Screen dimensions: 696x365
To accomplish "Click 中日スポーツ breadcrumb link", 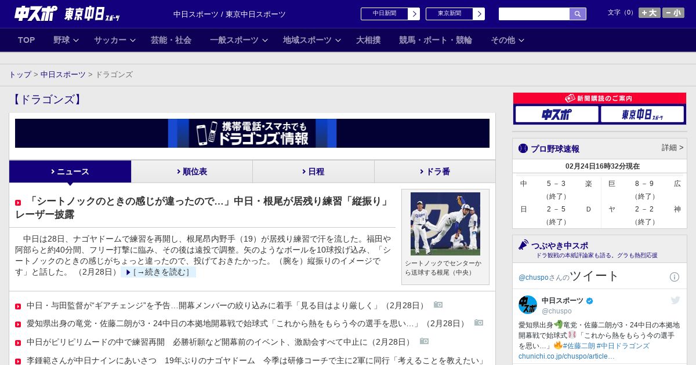I will click(x=63, y=75).
